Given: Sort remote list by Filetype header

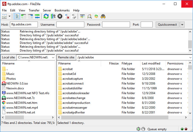Looking at the screenshot, I should pos(130,63).
